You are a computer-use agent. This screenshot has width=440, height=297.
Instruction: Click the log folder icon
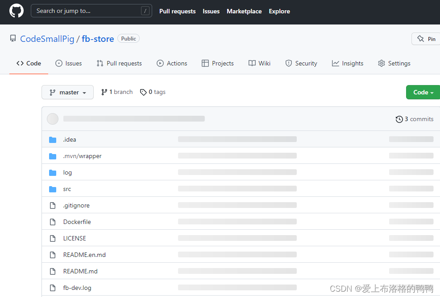[53, 173]
